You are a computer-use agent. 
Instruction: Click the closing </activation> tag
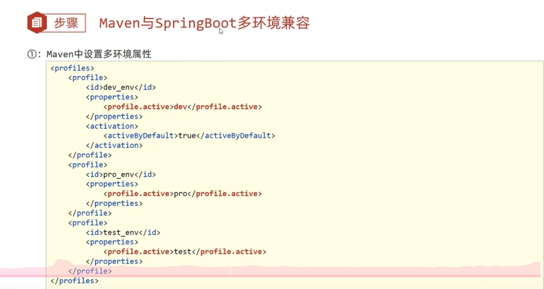[x=114, y=145]
